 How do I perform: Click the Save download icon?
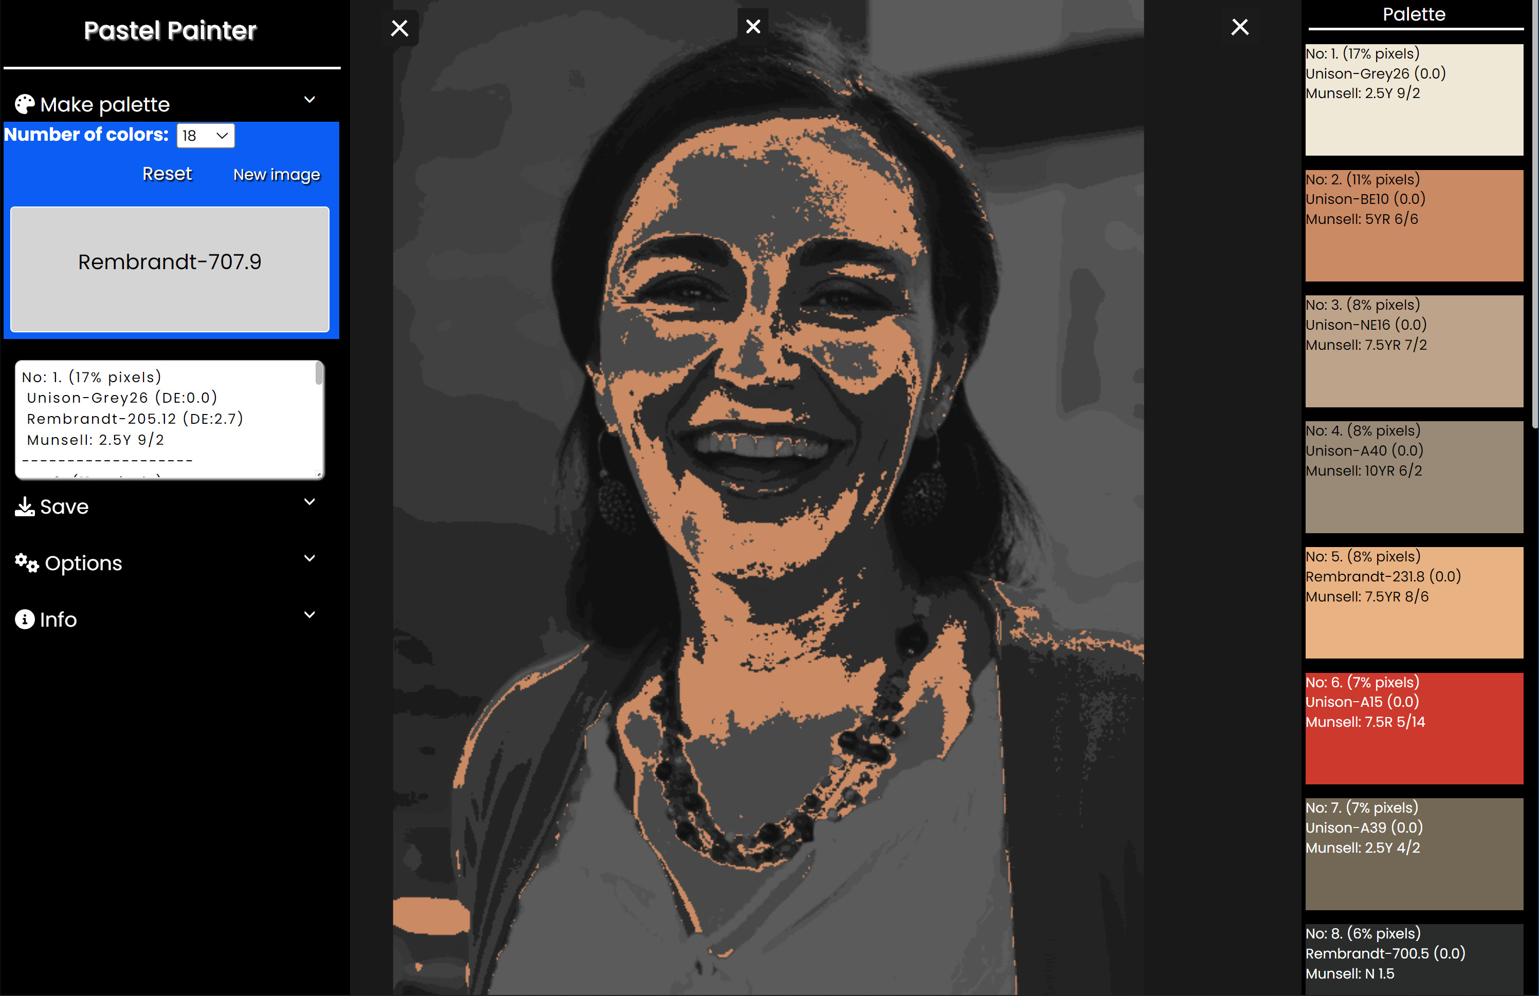tap(25, 506)
